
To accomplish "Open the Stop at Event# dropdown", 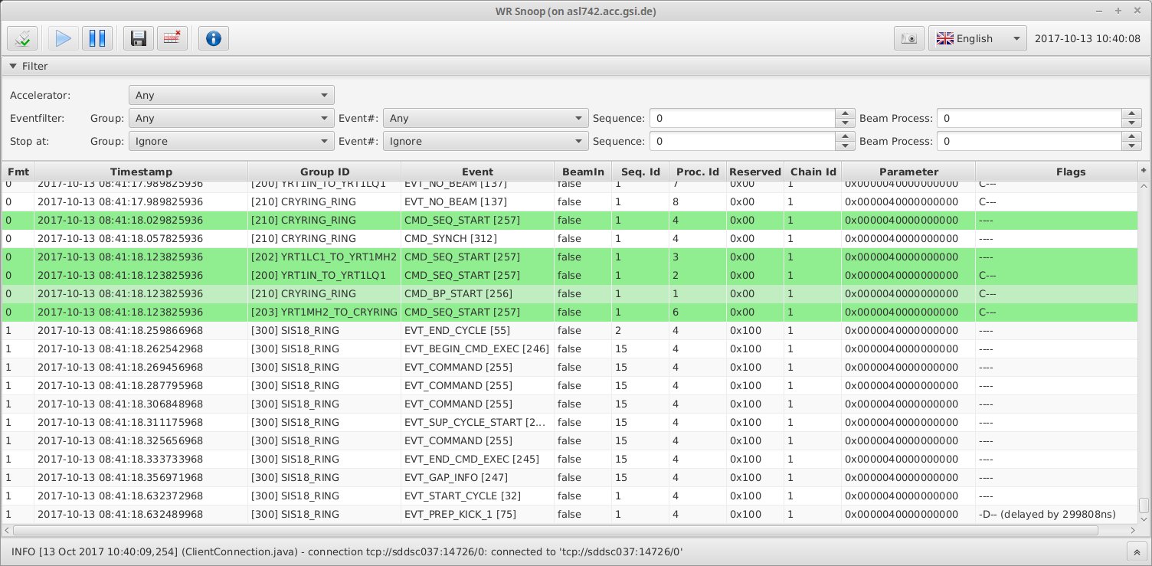I will (x=486, y=142).
